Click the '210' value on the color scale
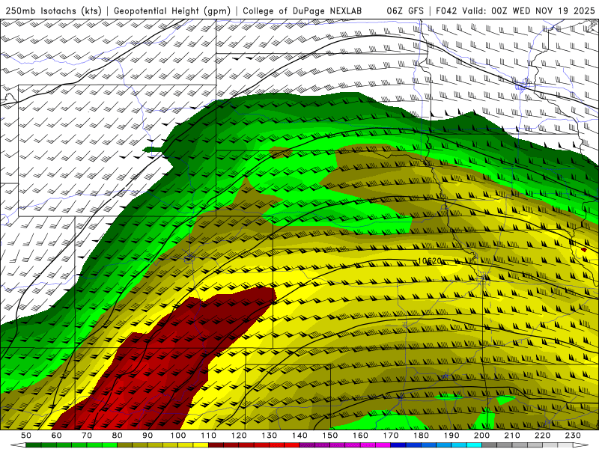Screen dimensions: 599x449 (513, 436)
